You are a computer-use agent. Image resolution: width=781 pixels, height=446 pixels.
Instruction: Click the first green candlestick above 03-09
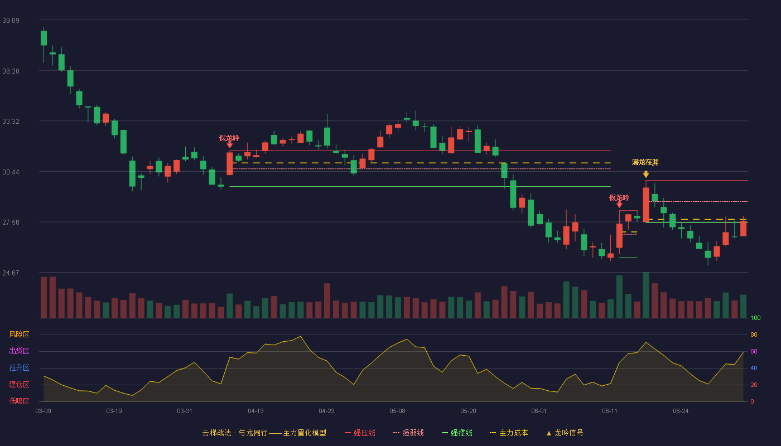pyautogui.click(x=44, y=38)
